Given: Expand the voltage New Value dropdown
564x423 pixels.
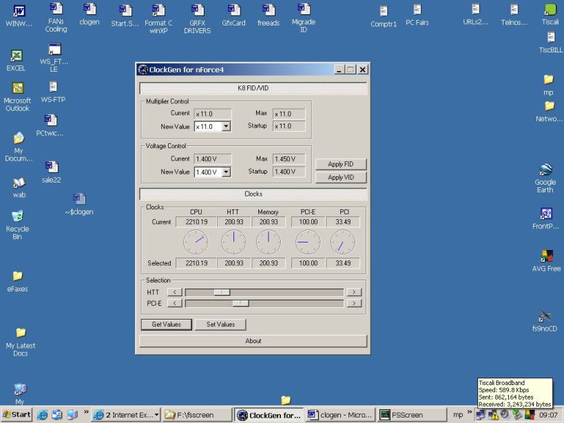Looking at the screenshot, I should pos(226,172).
